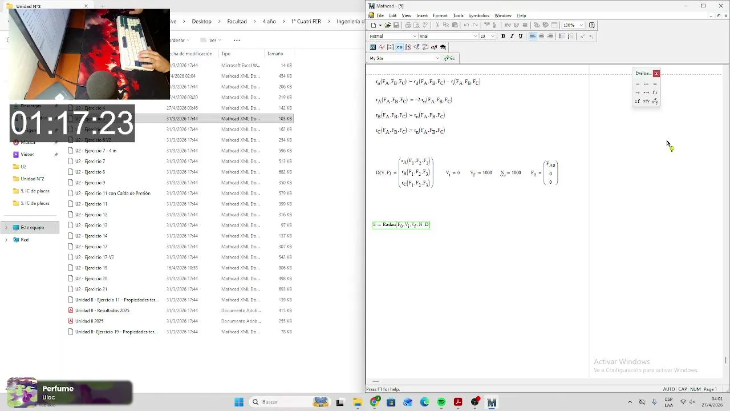This screenshot has width=730, height=411.
Task: Click the Print icon in Mathcad toolbar
Action: (408, 25)
